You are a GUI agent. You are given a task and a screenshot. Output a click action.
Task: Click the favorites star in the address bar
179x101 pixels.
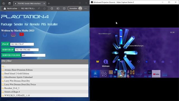44,8
